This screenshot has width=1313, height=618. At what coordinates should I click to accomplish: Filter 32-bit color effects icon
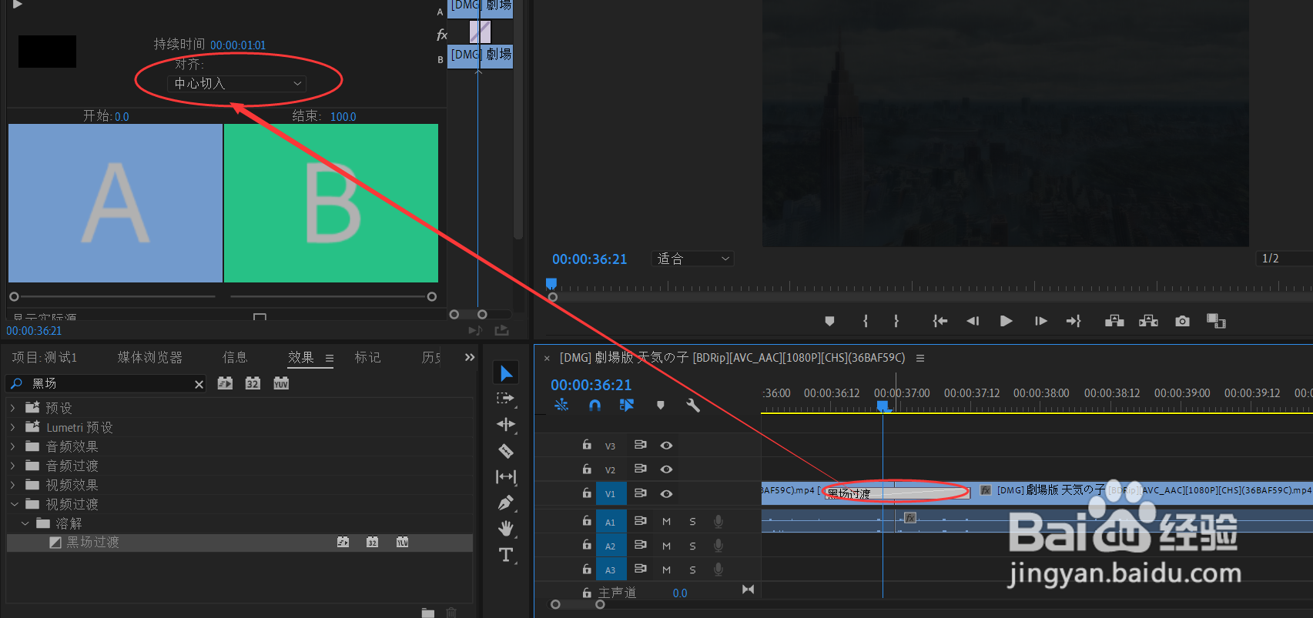tap(253, 383)
